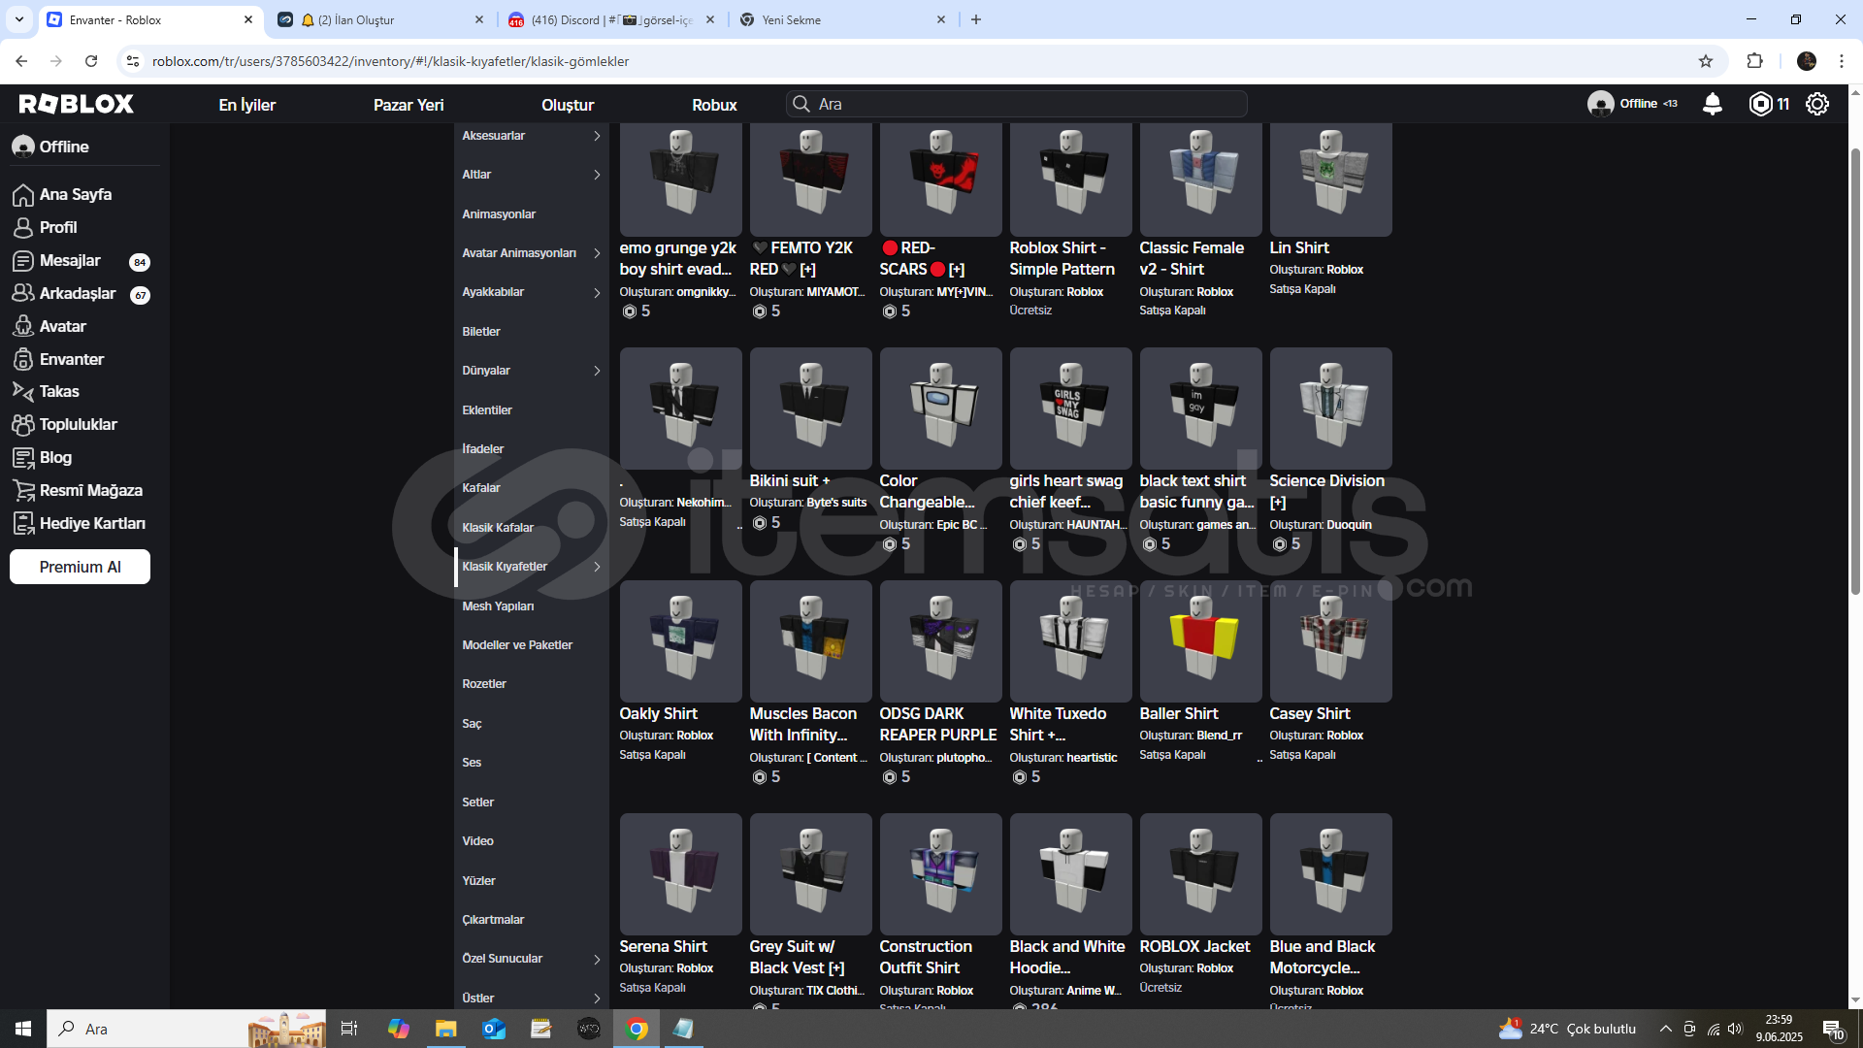Open Color Changeable shirt thumbnail
Image resolution: width=1863 pixels, height=1048 pixels.
click(x=940, y=409)
